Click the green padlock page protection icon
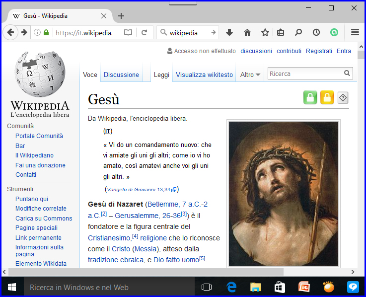Image resolution: width=366 pixels, height=297 pixels. point(310,97)
